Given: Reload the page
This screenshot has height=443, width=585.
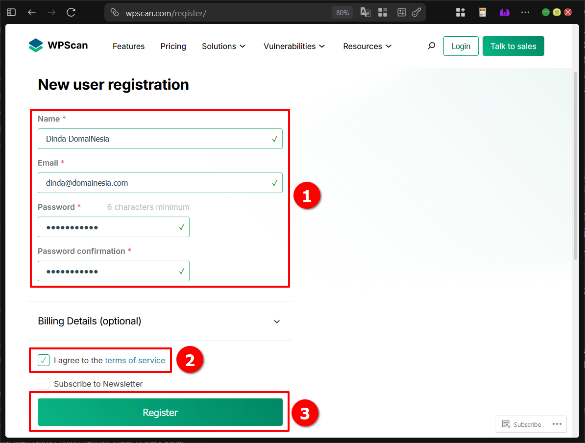Looking at the screenshot, I should [70, 12].
